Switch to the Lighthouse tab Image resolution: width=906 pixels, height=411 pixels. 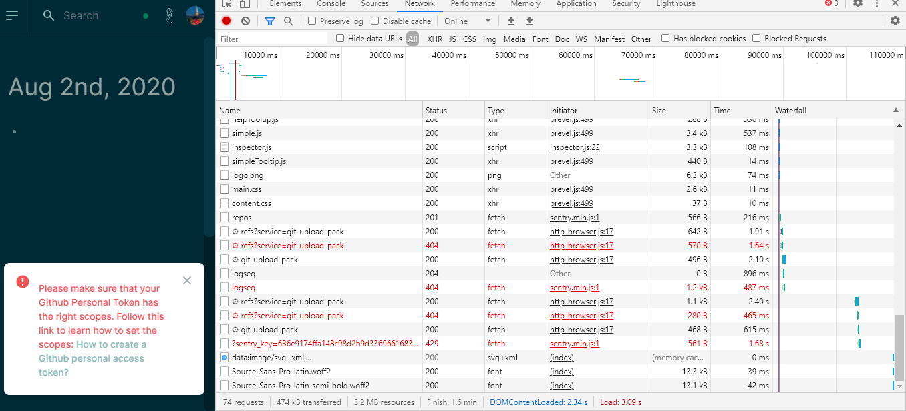[x=674, y=3]
